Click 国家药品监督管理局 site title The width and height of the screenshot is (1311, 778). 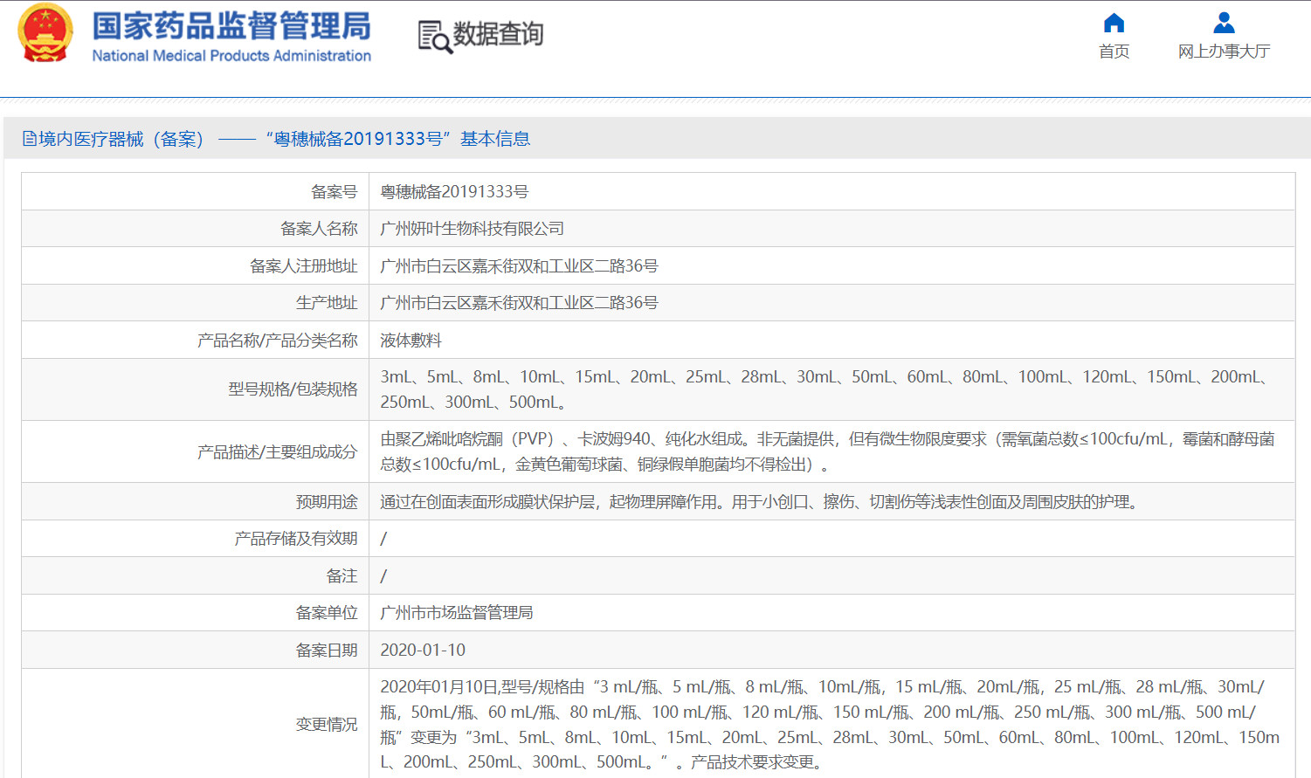(231, 26)
